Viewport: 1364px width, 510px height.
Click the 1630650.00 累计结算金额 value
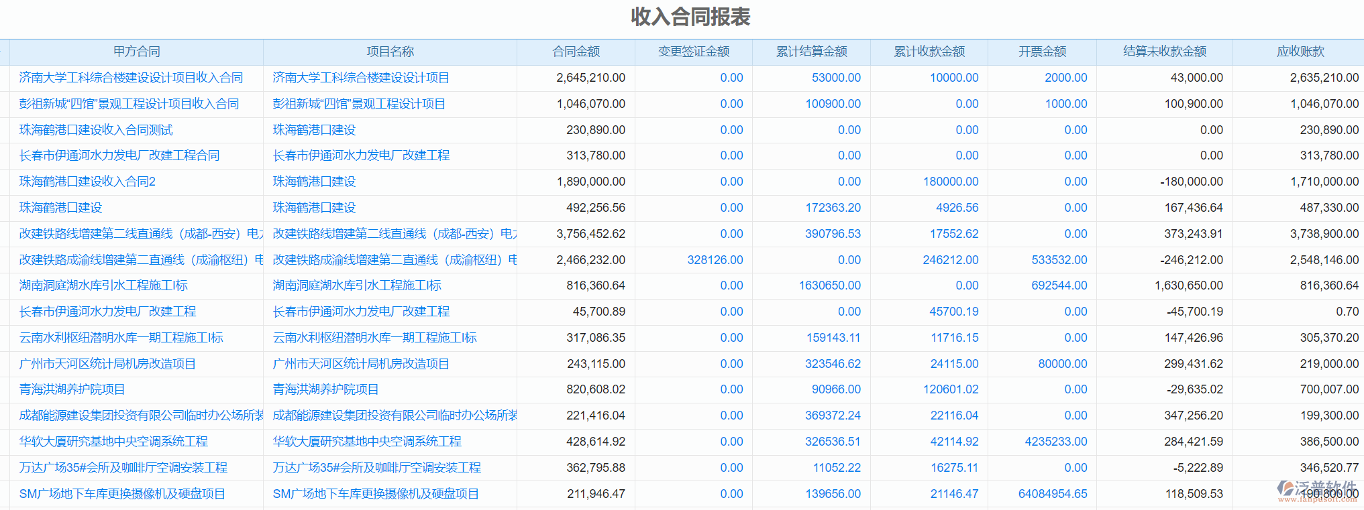pyautogui.click(x=829, y=285)
